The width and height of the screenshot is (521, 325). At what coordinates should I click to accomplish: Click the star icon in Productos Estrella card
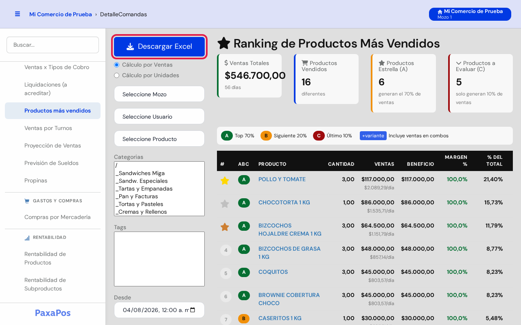click(382, 63)
